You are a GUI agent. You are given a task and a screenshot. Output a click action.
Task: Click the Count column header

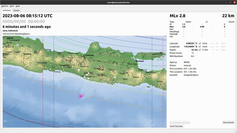[231, 22]
